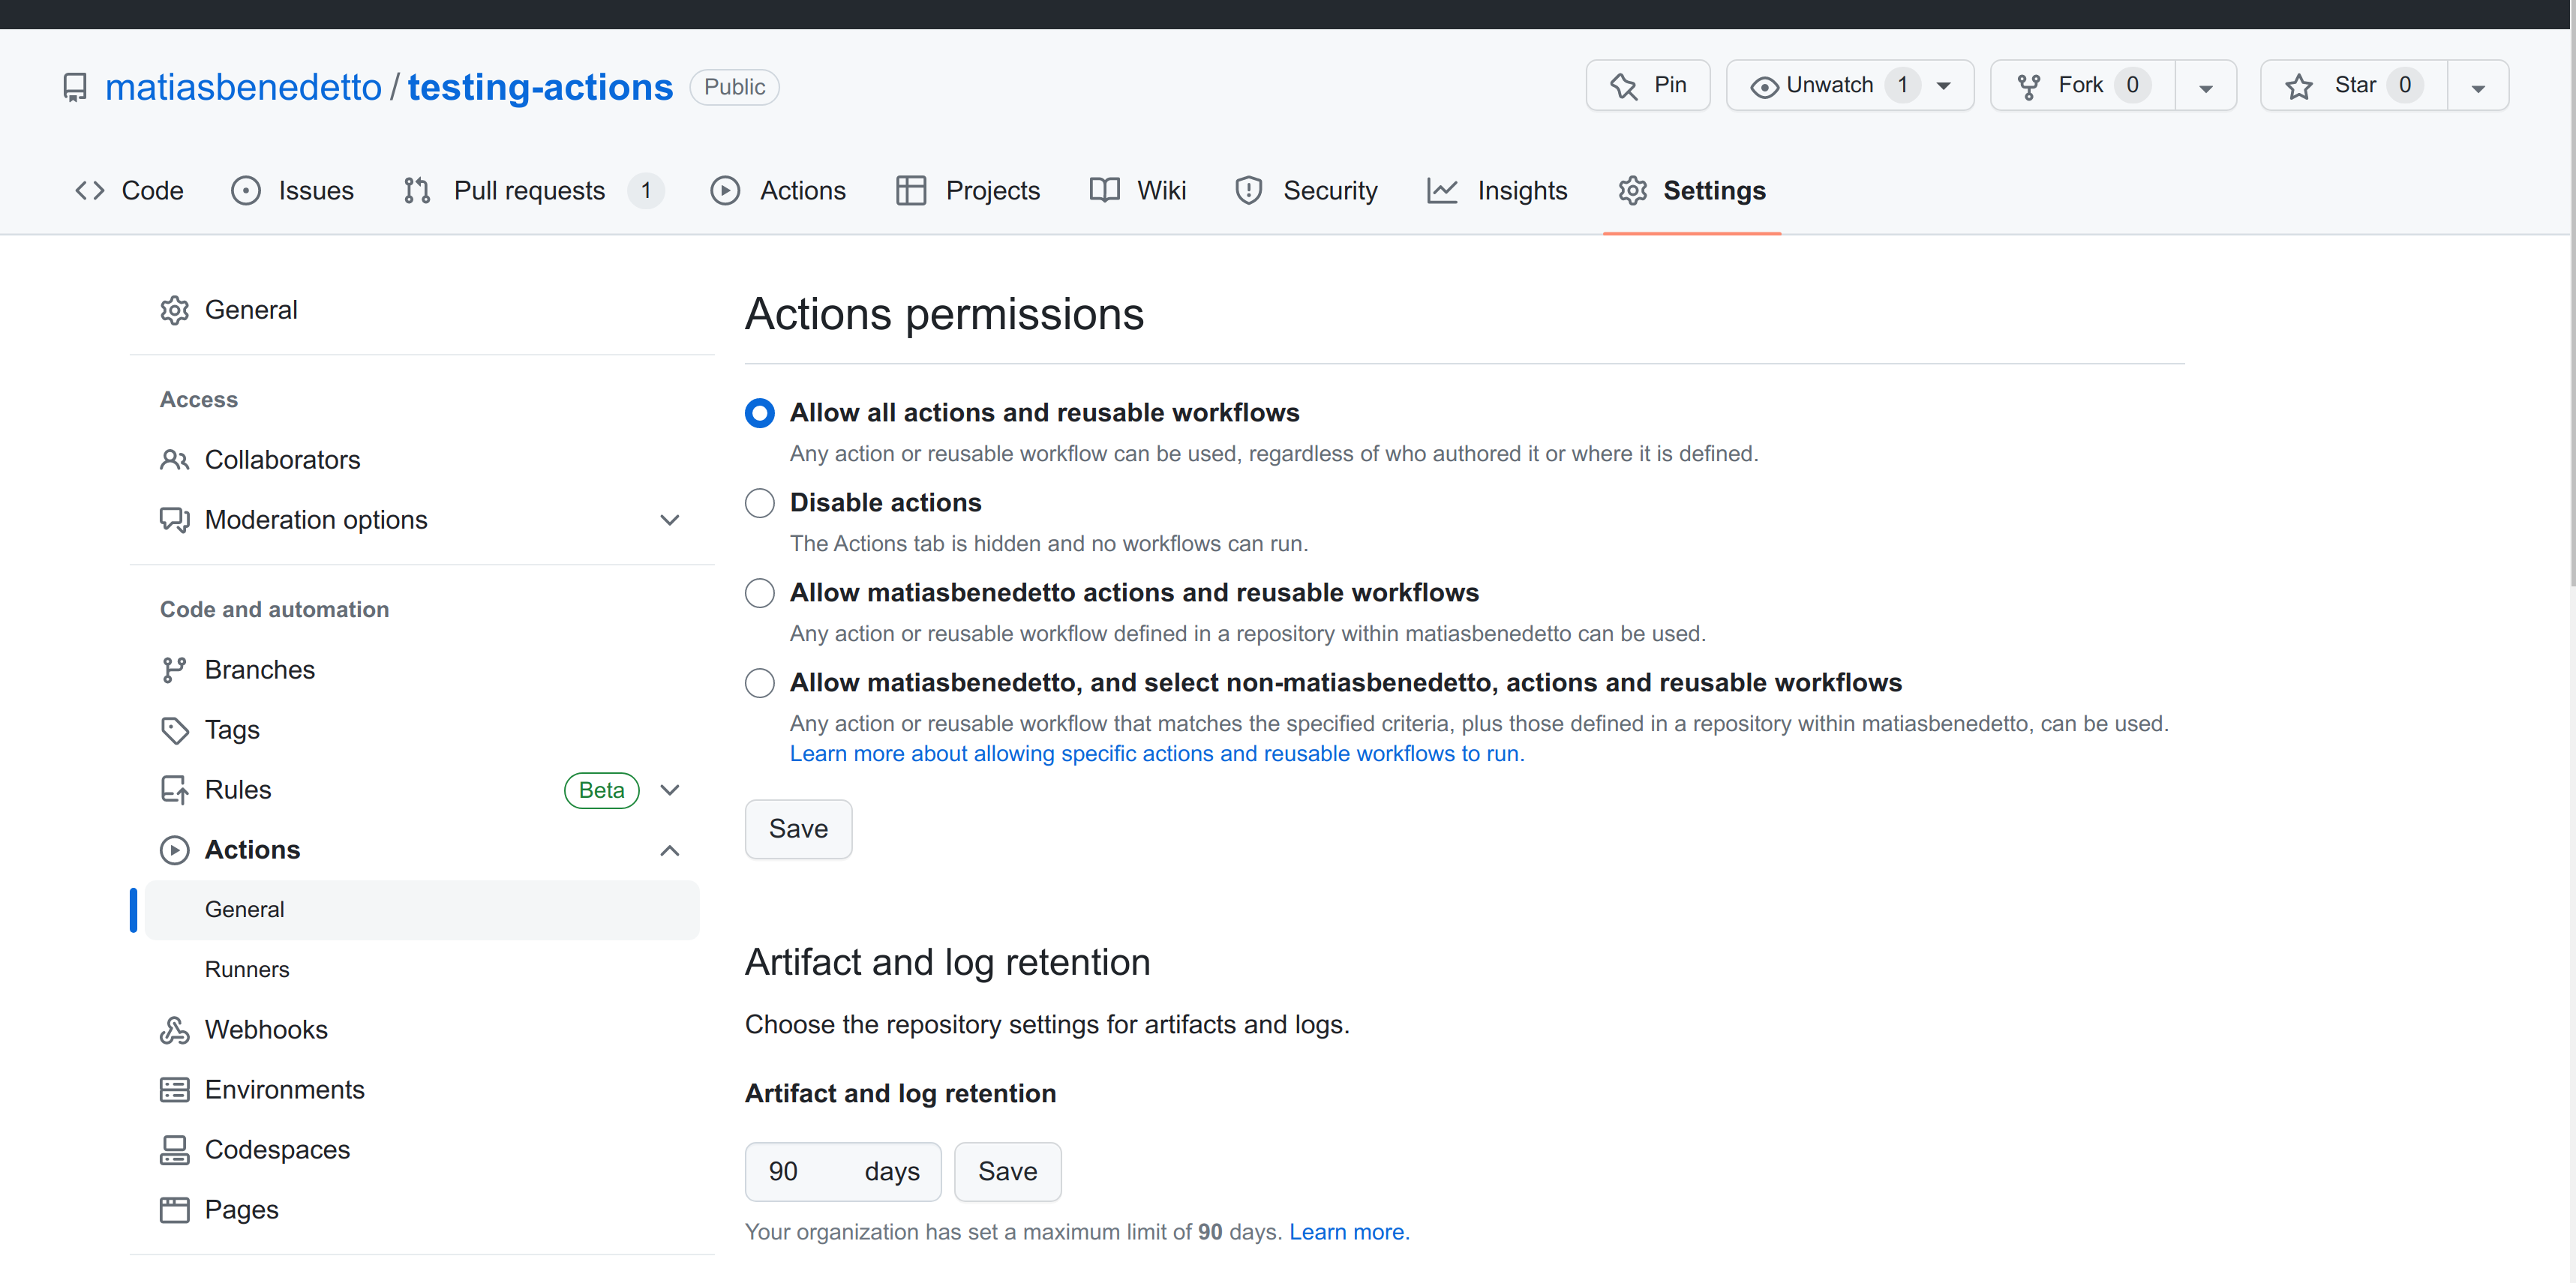The height and width of the screenshot is (1283, 2576).
Task: Click the Star count badge
Action: point(2404,86)
